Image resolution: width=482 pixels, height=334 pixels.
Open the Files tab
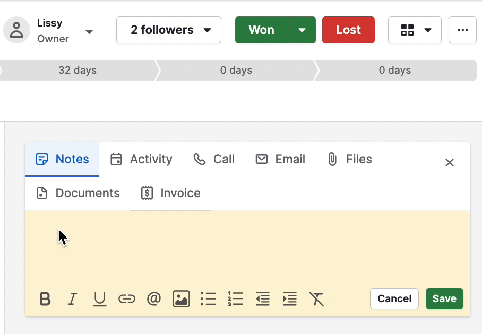[x=350, y=160]
